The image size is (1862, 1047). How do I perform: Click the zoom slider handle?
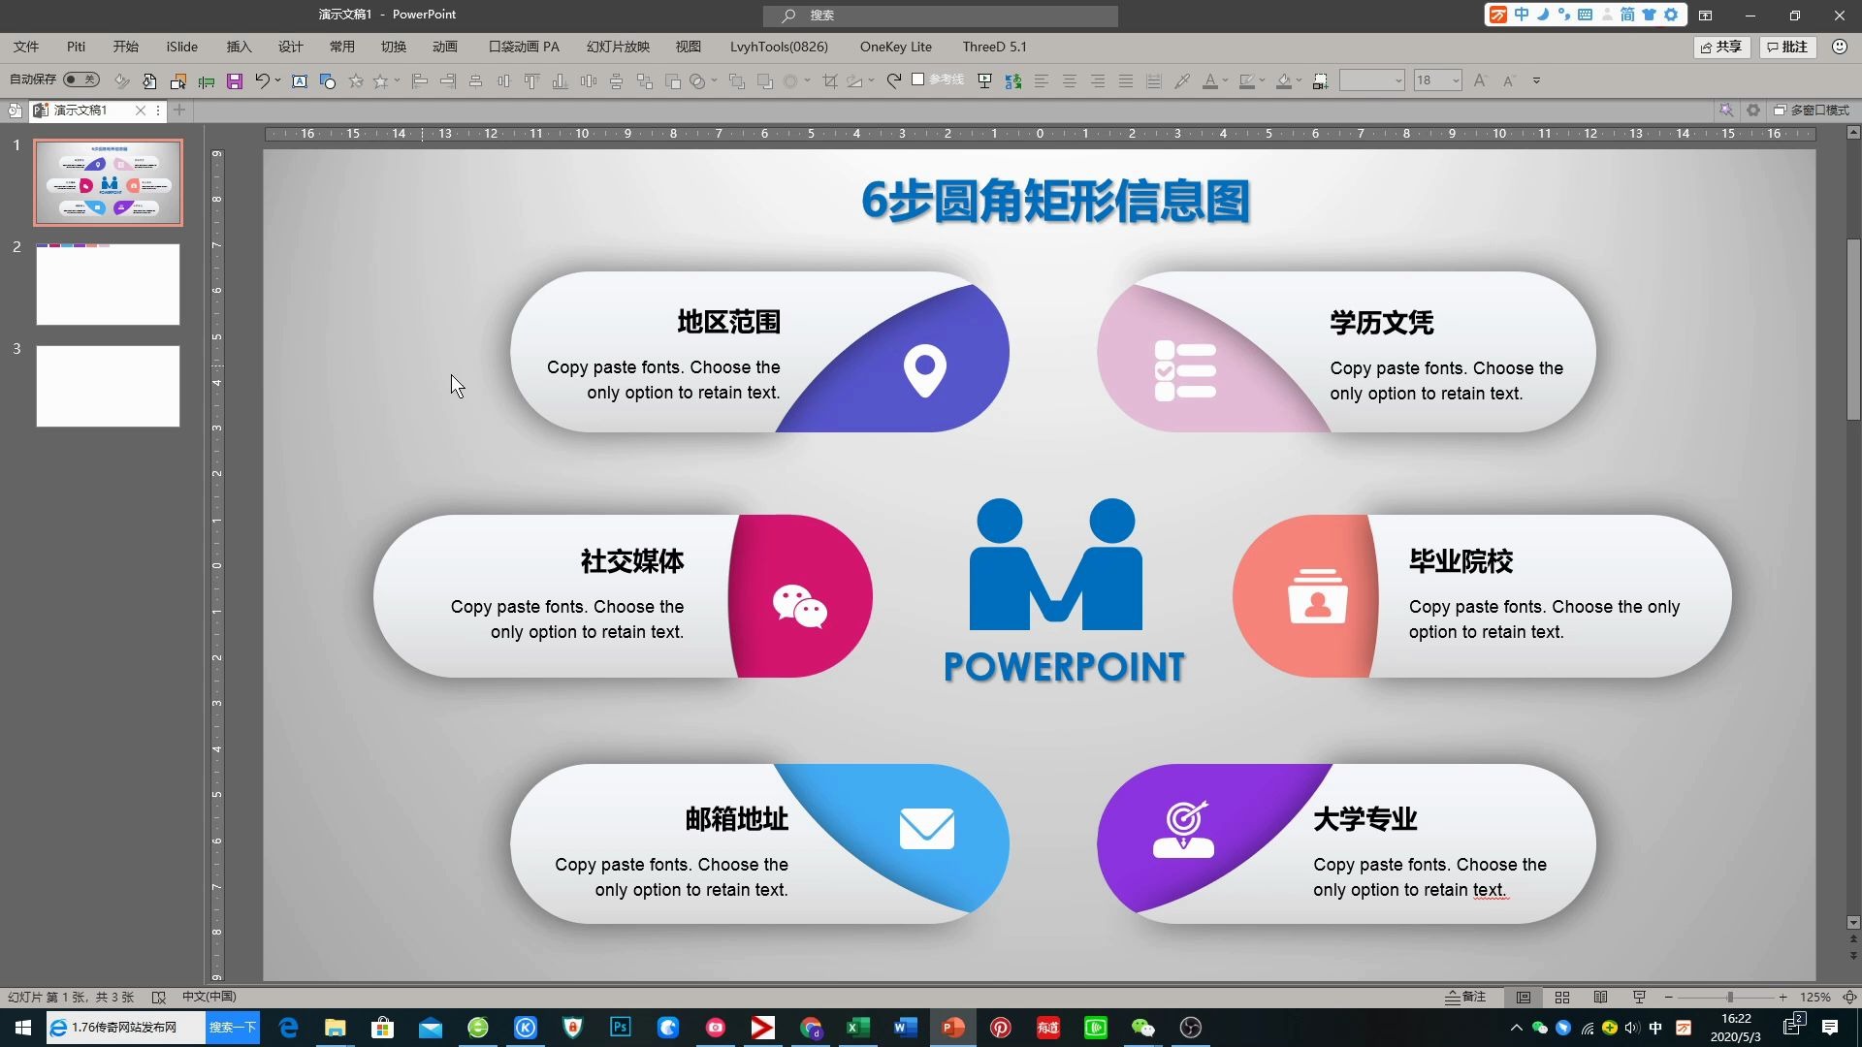coord(1729,997)
